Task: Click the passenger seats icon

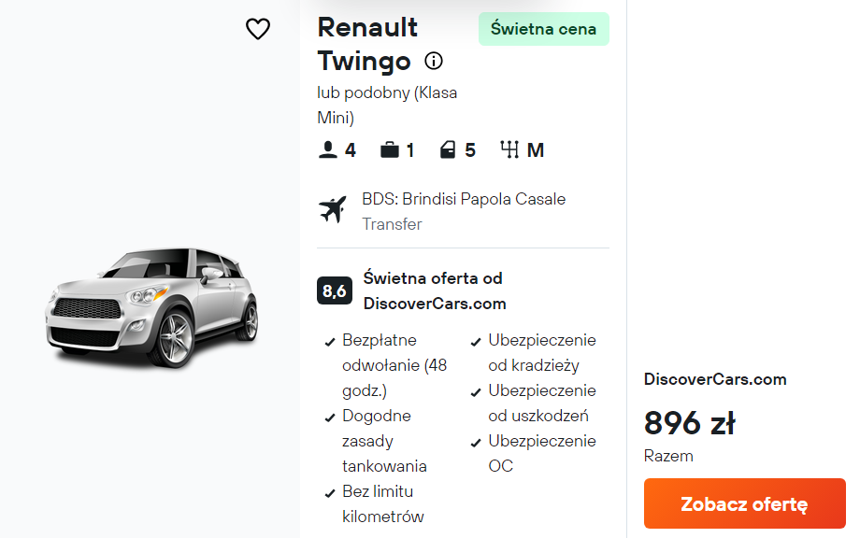Action: [327, 150]
